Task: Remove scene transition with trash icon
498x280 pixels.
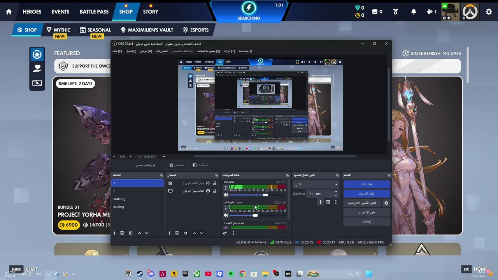Action: tap(328, 202)
